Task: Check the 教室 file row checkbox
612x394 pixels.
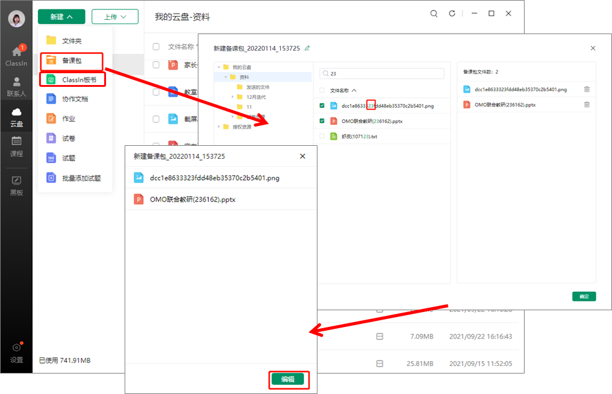Action: (x=156, y=92)
